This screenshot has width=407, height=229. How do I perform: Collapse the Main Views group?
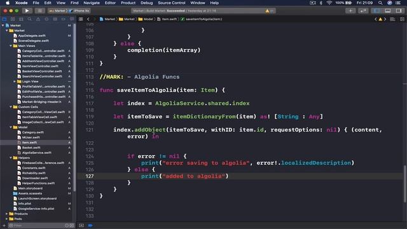[11, 46]
